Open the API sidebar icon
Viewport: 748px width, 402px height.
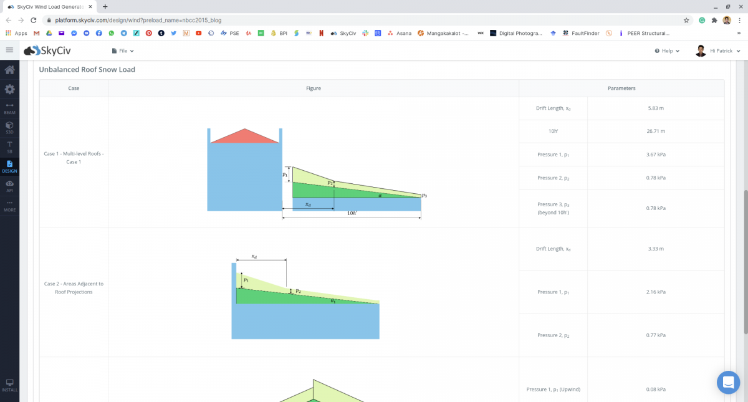(9, 186)
